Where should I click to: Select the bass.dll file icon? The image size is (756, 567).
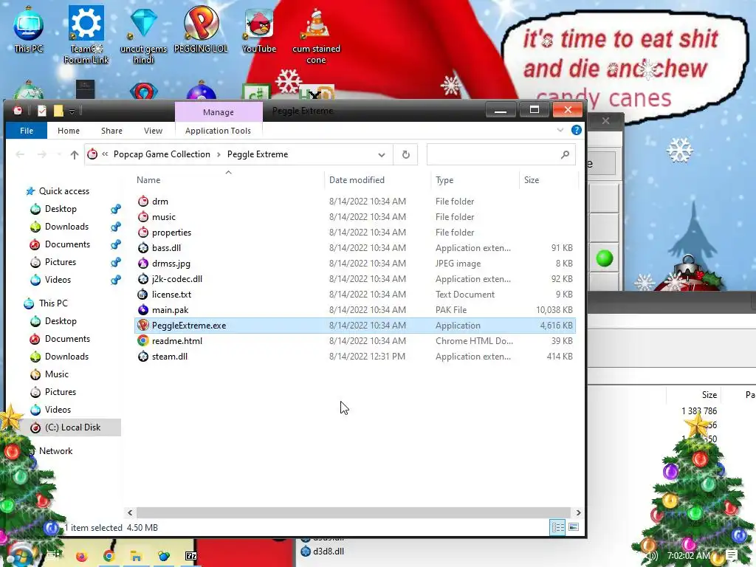coord(143,248)
